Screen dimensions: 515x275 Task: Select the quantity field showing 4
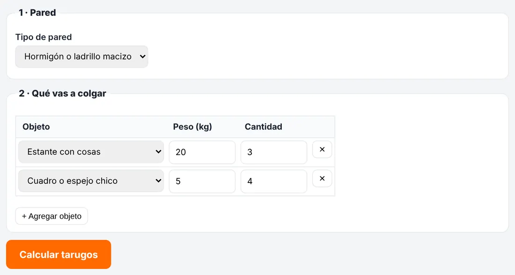273,181
